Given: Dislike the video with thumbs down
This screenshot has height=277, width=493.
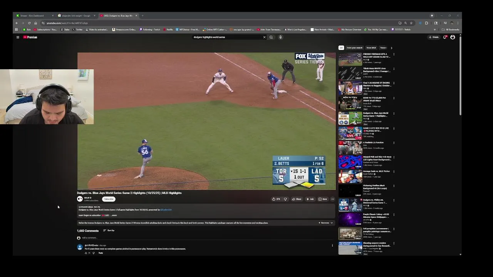Looking at the screenshot, I should pyautogui.click(x=285, y=199).
